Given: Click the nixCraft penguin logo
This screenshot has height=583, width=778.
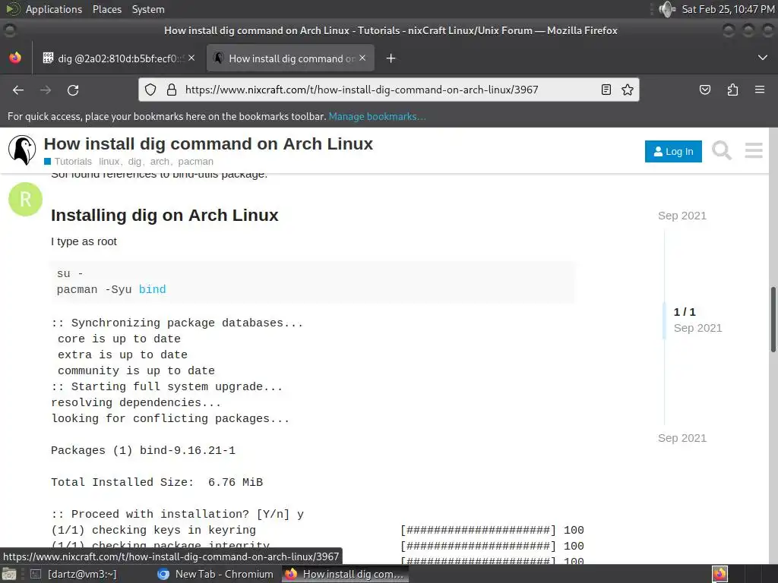Looking at the screenshot, I should pyautogui.click(x=22, y=150).
